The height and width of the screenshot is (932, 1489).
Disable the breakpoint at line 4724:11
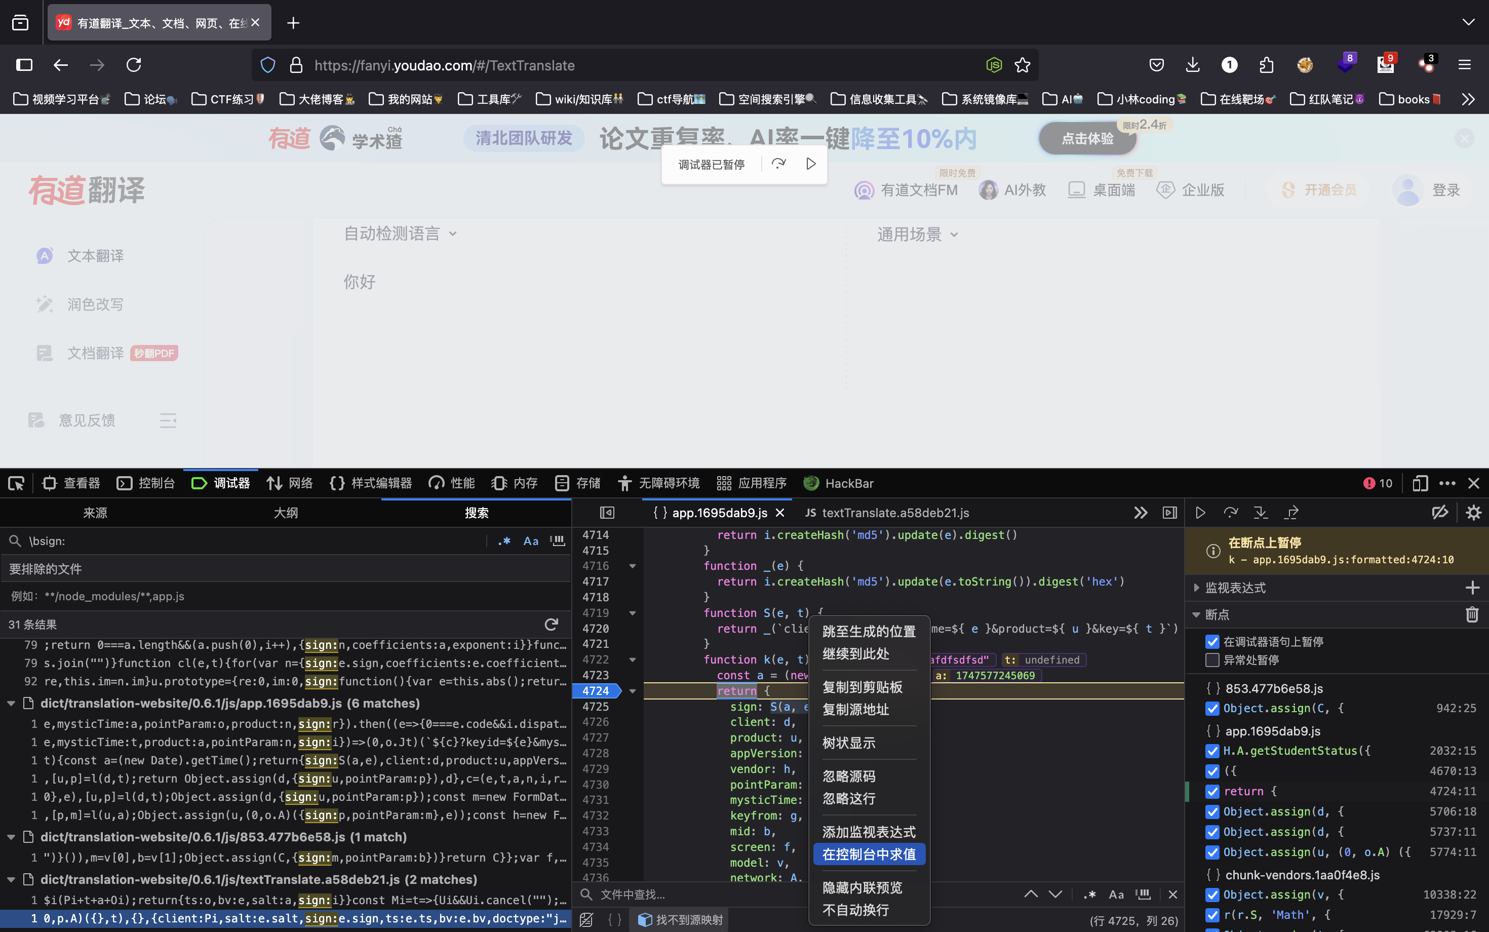coord(1213,792)
